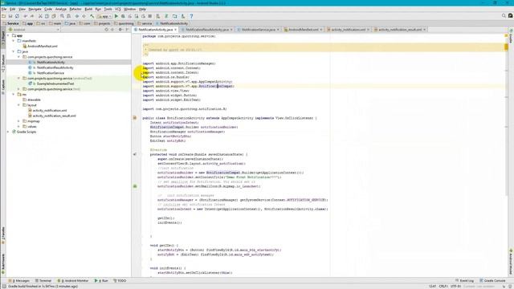The height and width of the screenshot is (289, 514).
Task: Click the Copy toolbar icon
Action: coord(47,16)
